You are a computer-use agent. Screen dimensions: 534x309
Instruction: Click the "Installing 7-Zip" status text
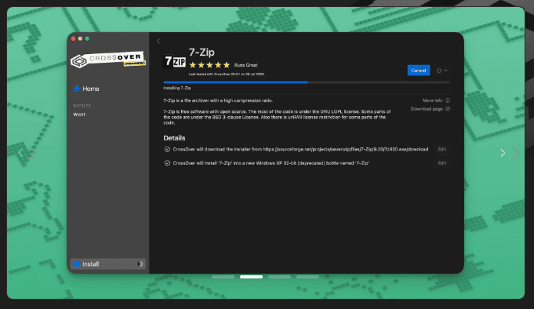[176, 88]
